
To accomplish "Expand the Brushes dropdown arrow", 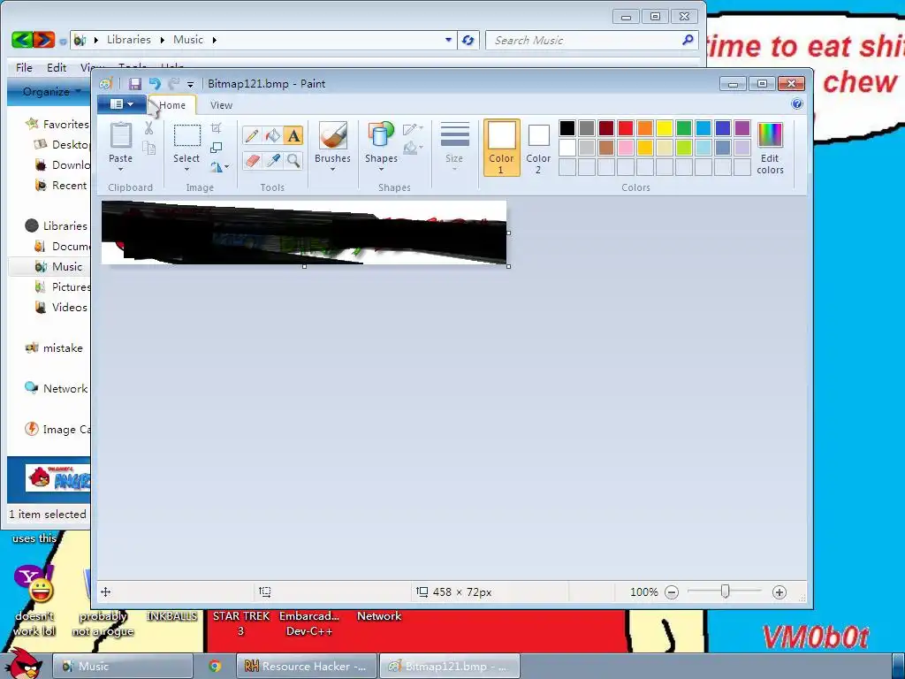I will click(x=333, y=169).
